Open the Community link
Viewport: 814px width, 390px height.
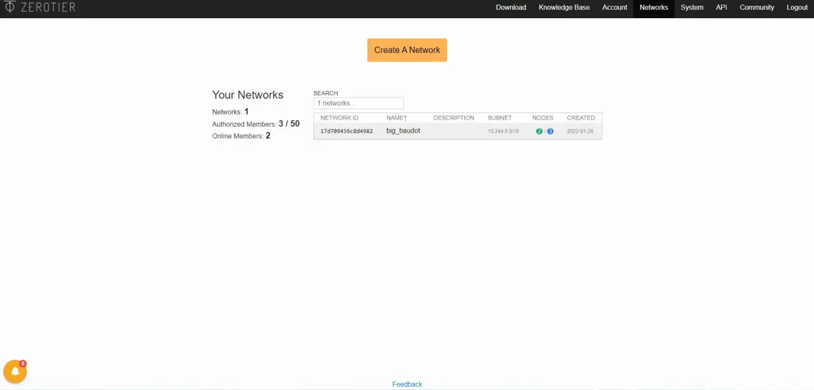click(757, 8)
